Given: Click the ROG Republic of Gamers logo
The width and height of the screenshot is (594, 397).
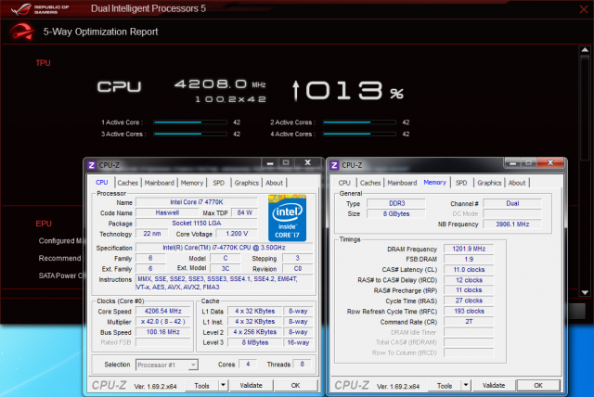Looking at the screenshot, I should [40, 9].
